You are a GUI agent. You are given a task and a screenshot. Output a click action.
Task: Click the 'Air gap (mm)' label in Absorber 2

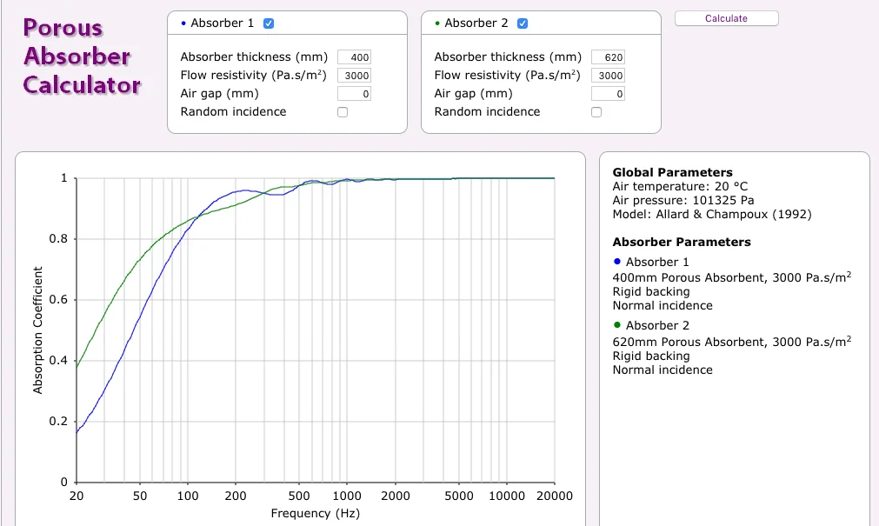473,94
